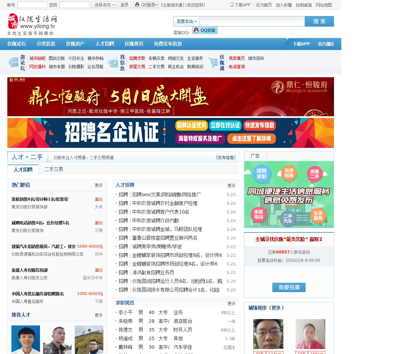This screenshot has height=354, width=400.
Task: Click the 招聘求职 link
Action: click(137, 58)
